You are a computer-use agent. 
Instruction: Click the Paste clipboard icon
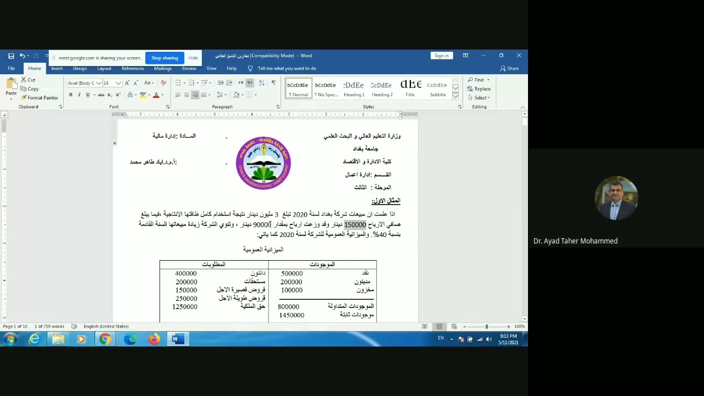pos(10,84)
